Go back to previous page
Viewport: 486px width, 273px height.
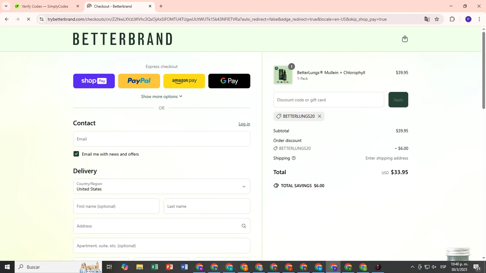[6, 19]
